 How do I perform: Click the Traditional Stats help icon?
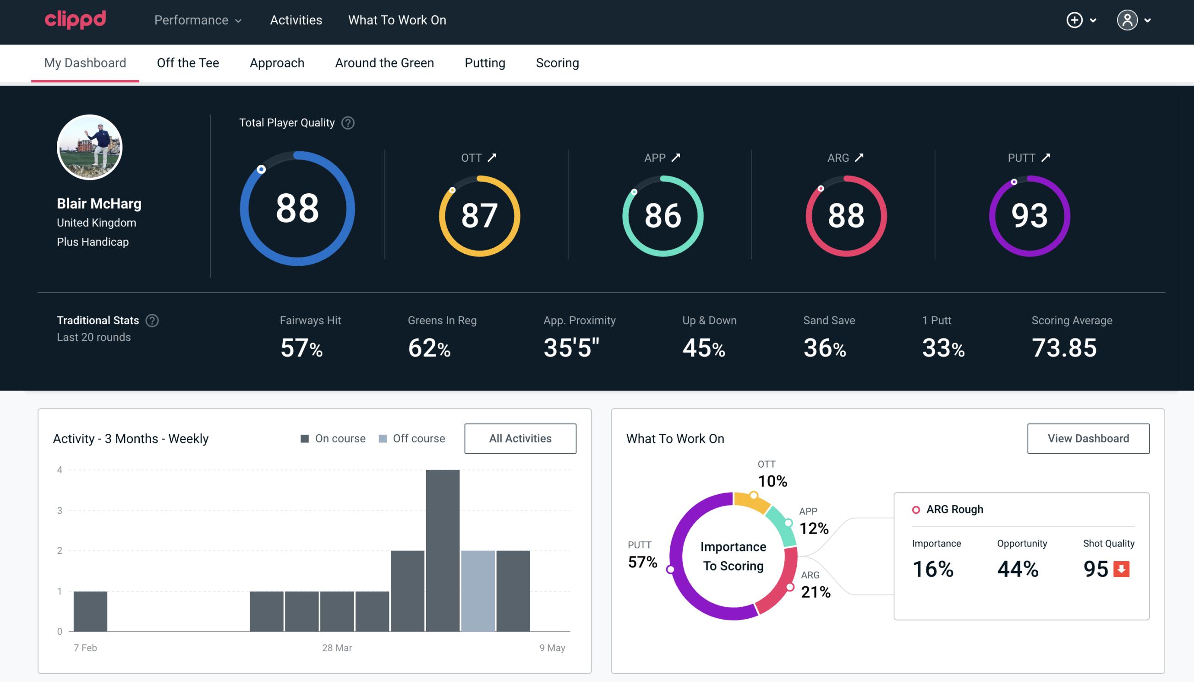(x=153, y=320)
